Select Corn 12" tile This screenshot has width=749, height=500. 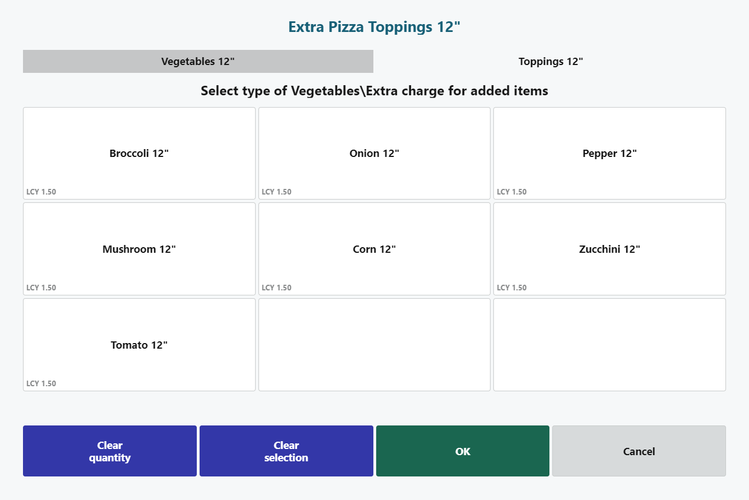coord(374,249)
